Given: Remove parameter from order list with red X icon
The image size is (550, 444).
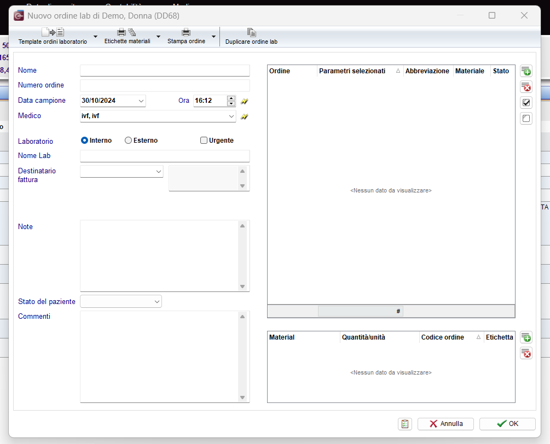Looking at the screenshot, I should pos(526,87).
